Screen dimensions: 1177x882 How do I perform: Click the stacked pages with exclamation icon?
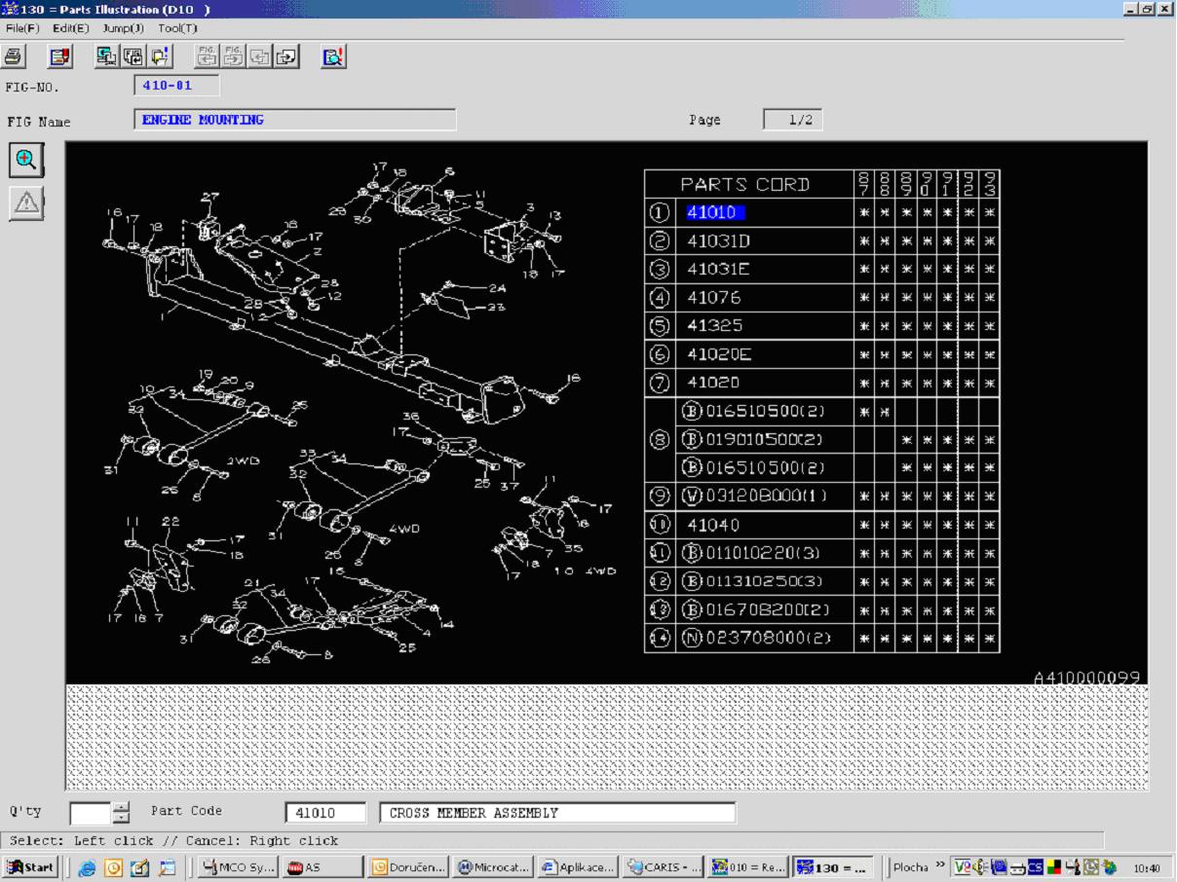(161, 56)
